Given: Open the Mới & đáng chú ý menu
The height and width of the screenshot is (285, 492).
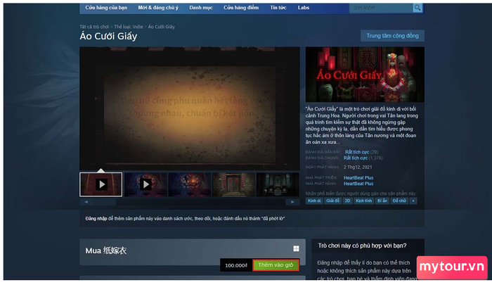Looking at the screenshot, I should tap(158, 8).
